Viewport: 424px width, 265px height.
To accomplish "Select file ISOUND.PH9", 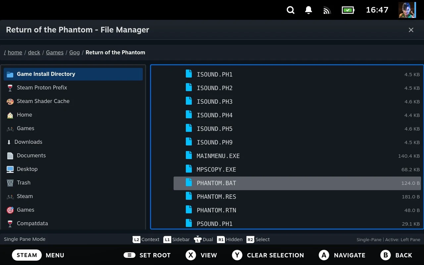I will pyautogui.click(x=297, y=142).
